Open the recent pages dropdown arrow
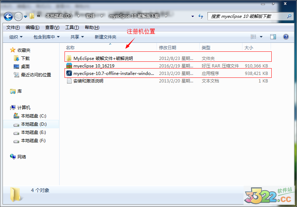This screenshot has height=207, width=297. [26, 17]
